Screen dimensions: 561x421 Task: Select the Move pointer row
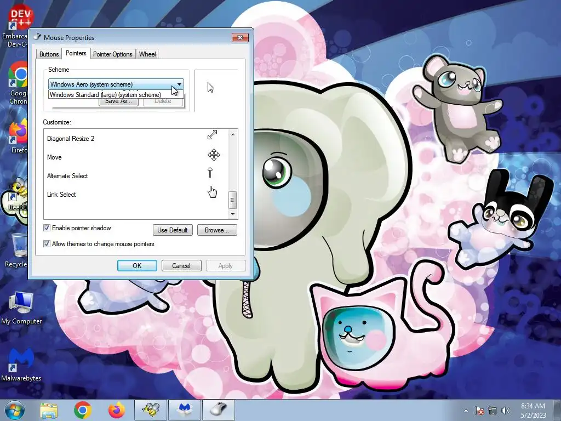tap(135, 157)
